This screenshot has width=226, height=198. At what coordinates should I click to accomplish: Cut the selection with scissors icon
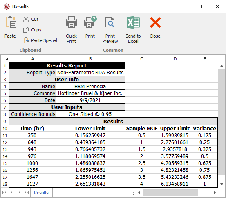26,19
